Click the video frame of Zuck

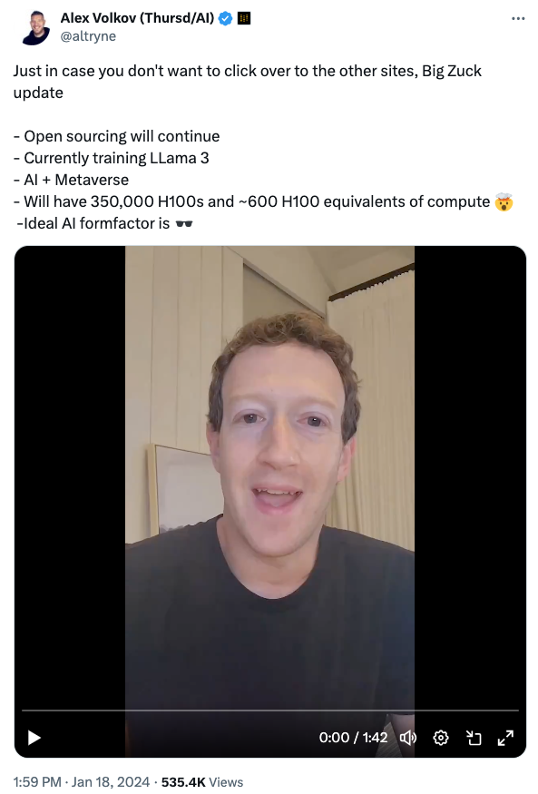coord(269,476)
